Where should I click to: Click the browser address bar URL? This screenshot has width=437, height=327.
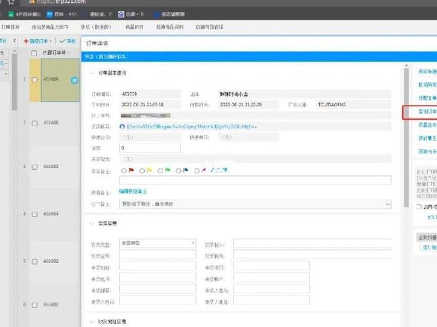[61, 2]
